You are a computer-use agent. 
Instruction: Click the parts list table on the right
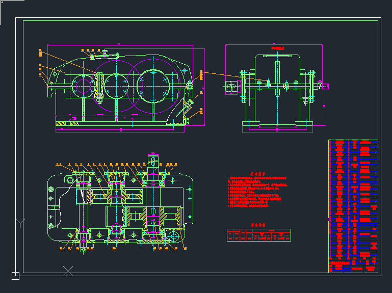coord(353,199)
